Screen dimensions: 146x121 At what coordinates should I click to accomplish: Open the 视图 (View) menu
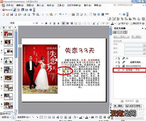click(x=30, y=5)
